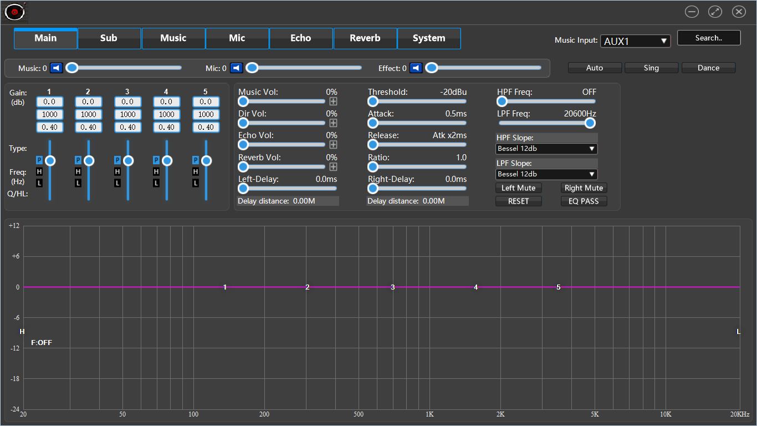Click the plus icon beside Echo Vol

click(x=333, y=145)
